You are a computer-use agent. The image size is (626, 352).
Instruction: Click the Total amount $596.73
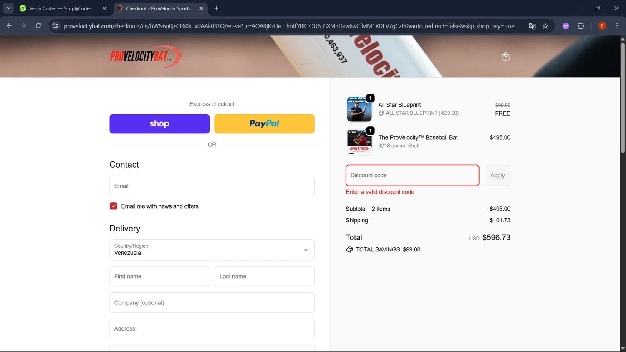pyautogui.click(x=496, y=237)
